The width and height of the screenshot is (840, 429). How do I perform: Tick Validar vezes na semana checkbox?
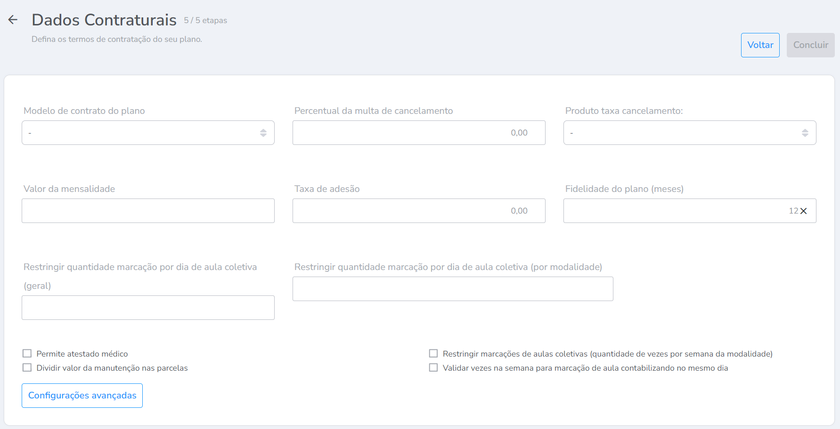(433, 368)
